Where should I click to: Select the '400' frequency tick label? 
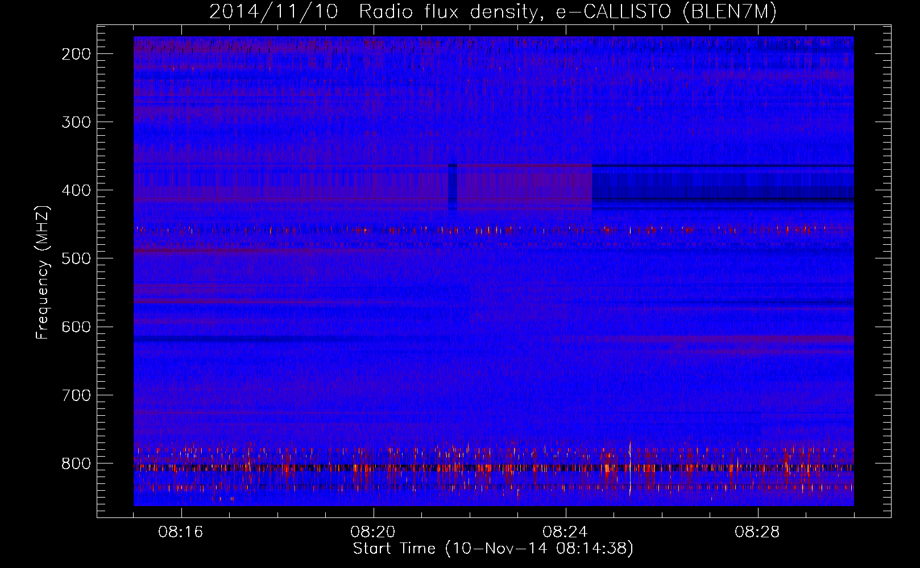tap(76, 190)
